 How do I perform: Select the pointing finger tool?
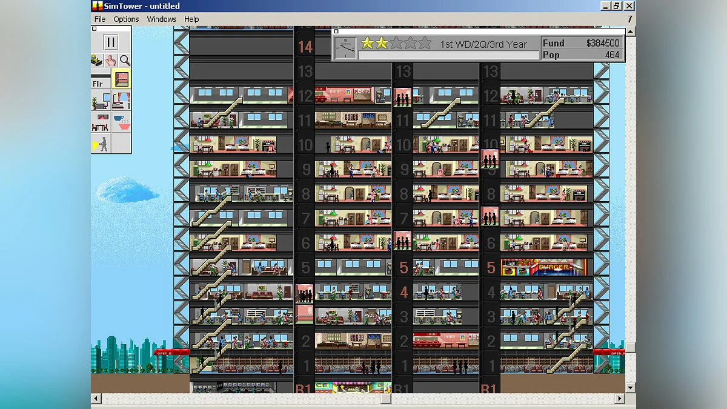pyautogui.click(x=111, y=60)
